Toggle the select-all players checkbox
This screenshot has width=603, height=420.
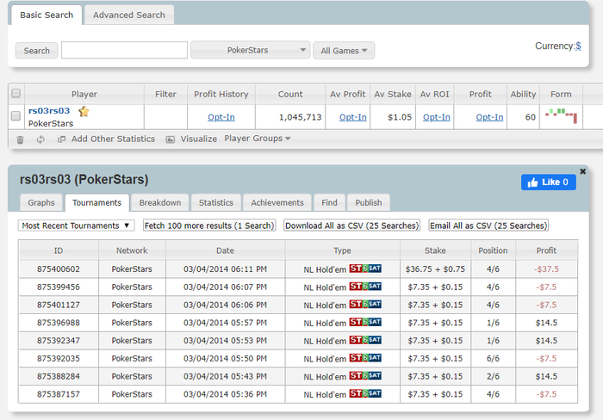pyautogui.click(x=16, y=93)
